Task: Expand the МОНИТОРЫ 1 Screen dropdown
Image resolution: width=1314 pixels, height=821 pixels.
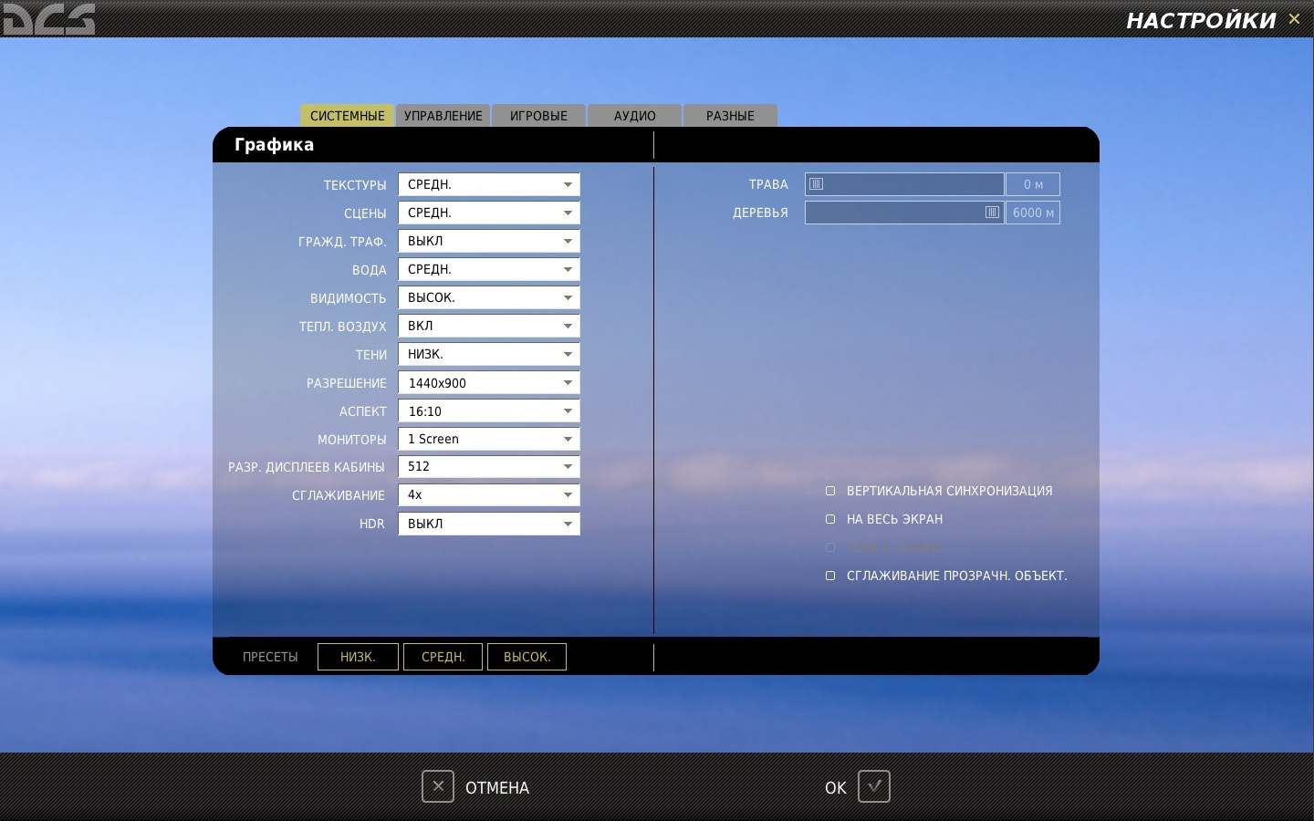Action: (489, 439)
